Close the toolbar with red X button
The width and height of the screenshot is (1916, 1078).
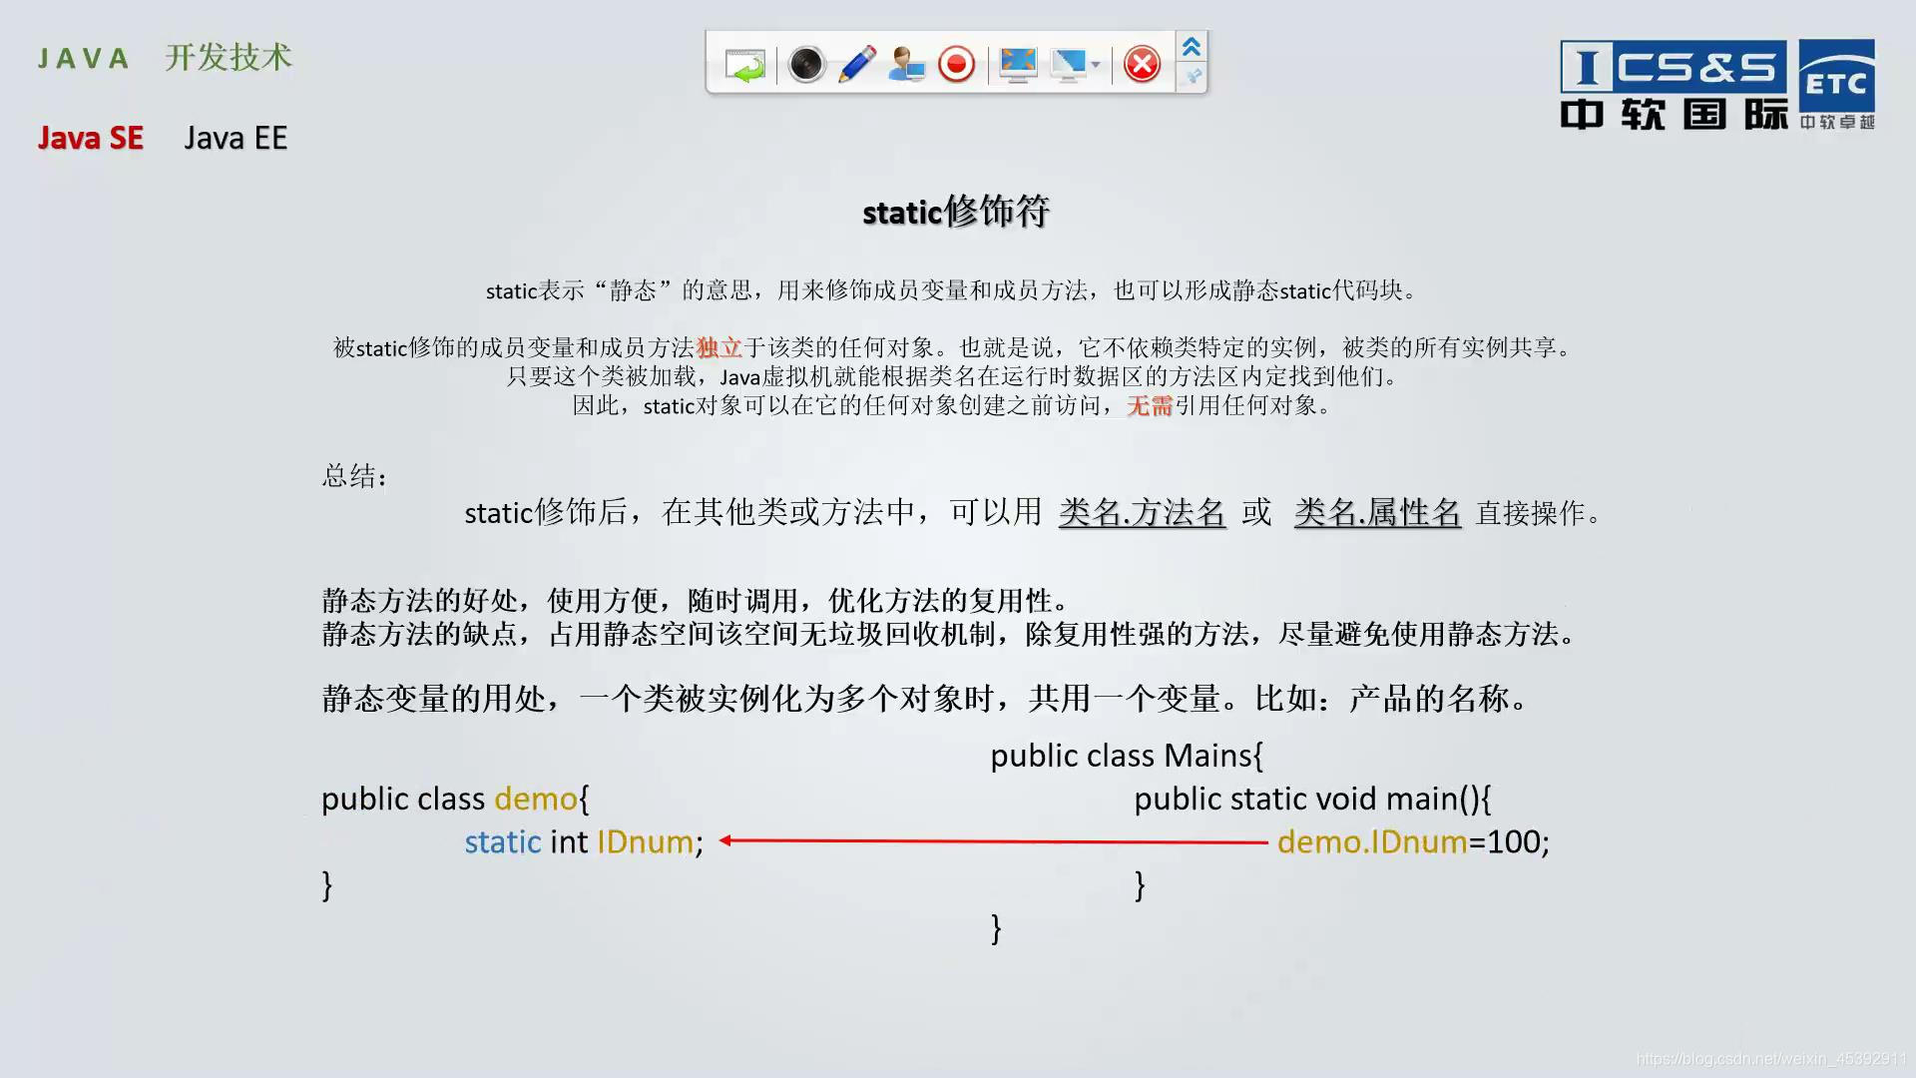point(1142,65)
